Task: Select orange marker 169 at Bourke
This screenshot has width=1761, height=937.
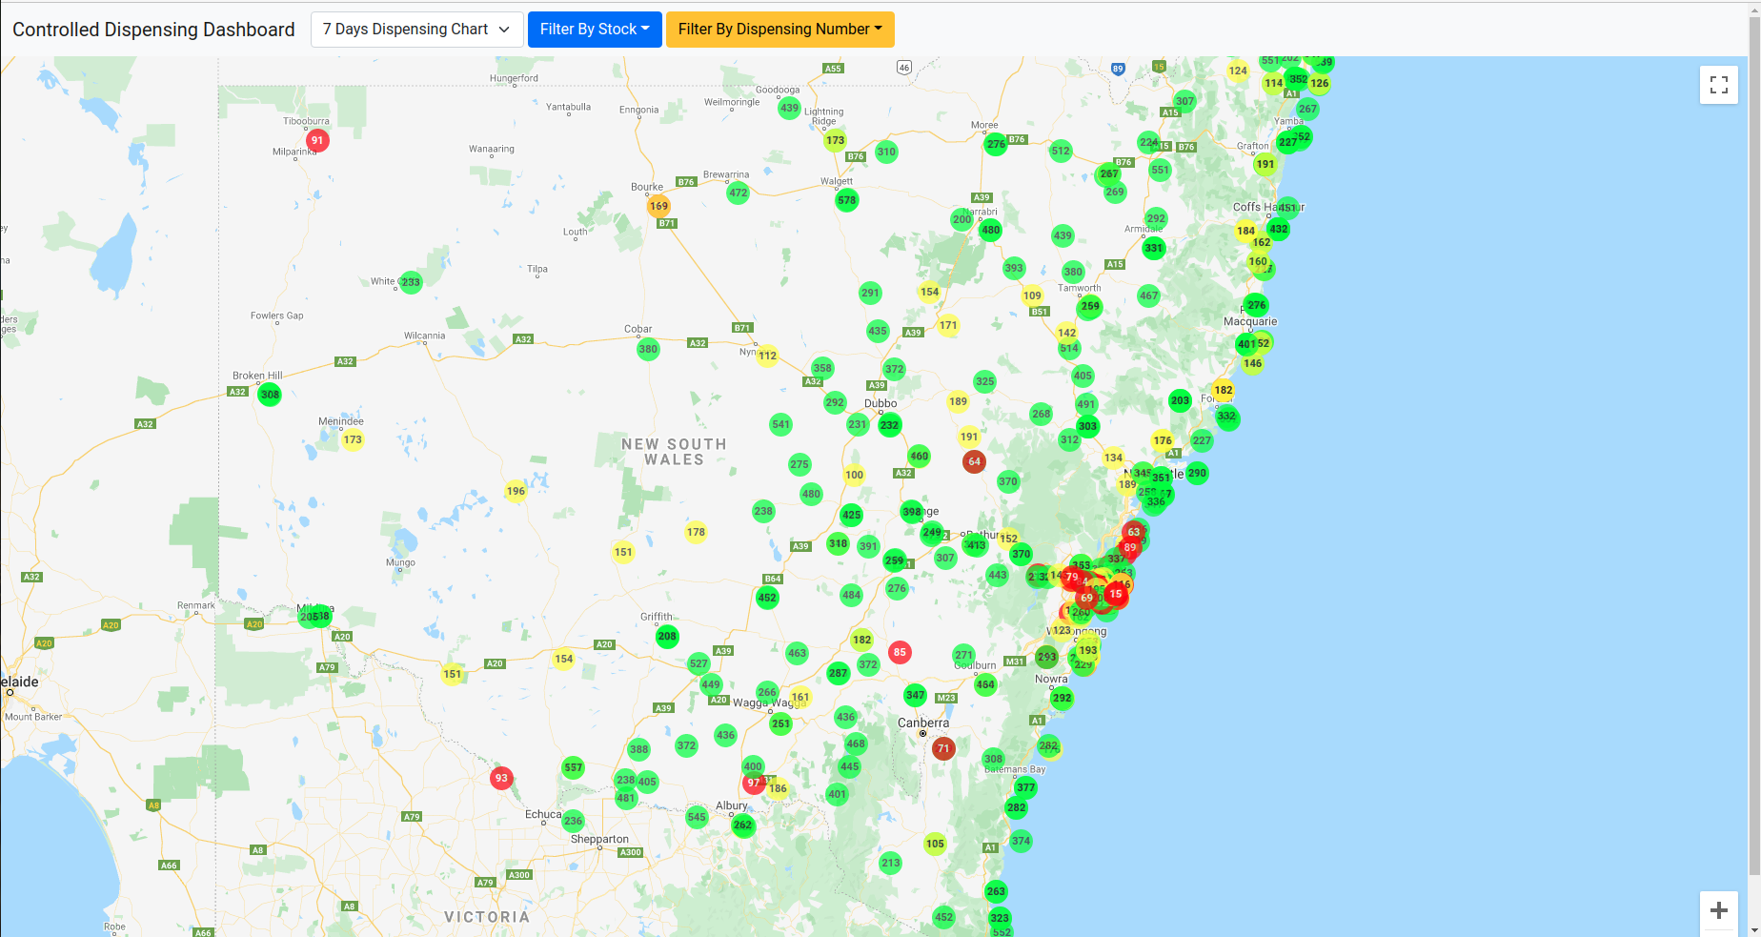Action: pos(658,206)
